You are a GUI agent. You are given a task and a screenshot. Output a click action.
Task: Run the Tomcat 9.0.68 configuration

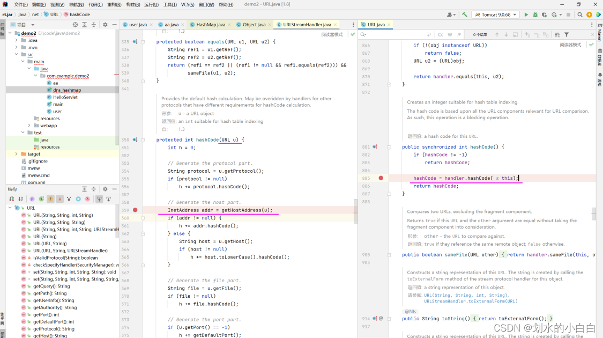pyautogui.click(x=526, y=14)
